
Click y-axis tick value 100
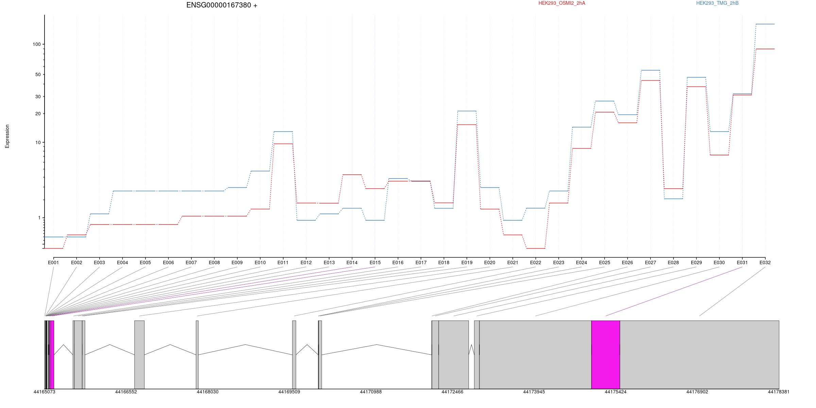click(x=36, y=44)
